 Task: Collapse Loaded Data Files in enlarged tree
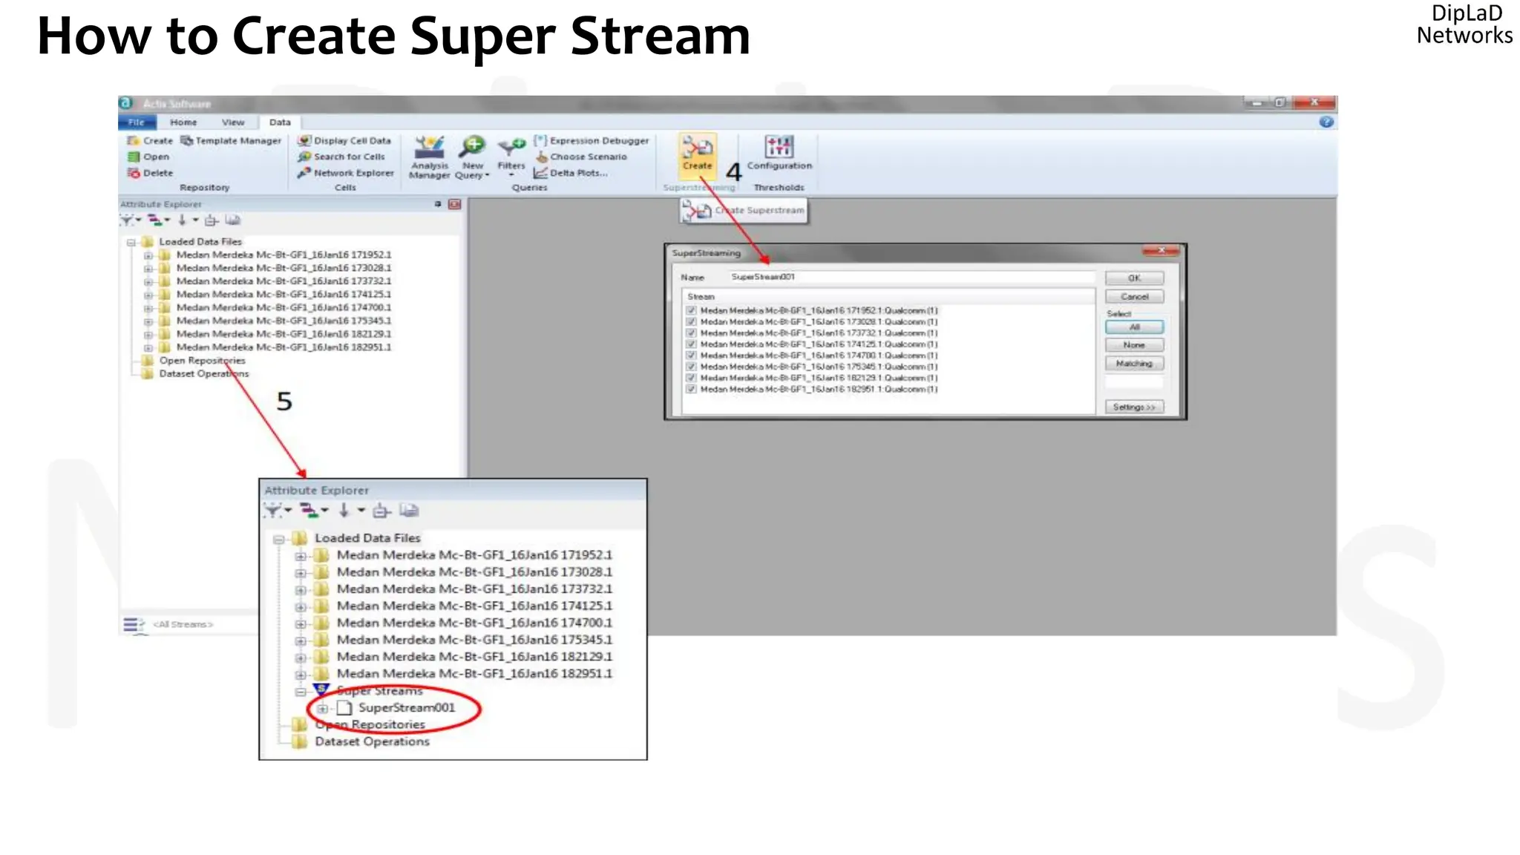(278, 539)
